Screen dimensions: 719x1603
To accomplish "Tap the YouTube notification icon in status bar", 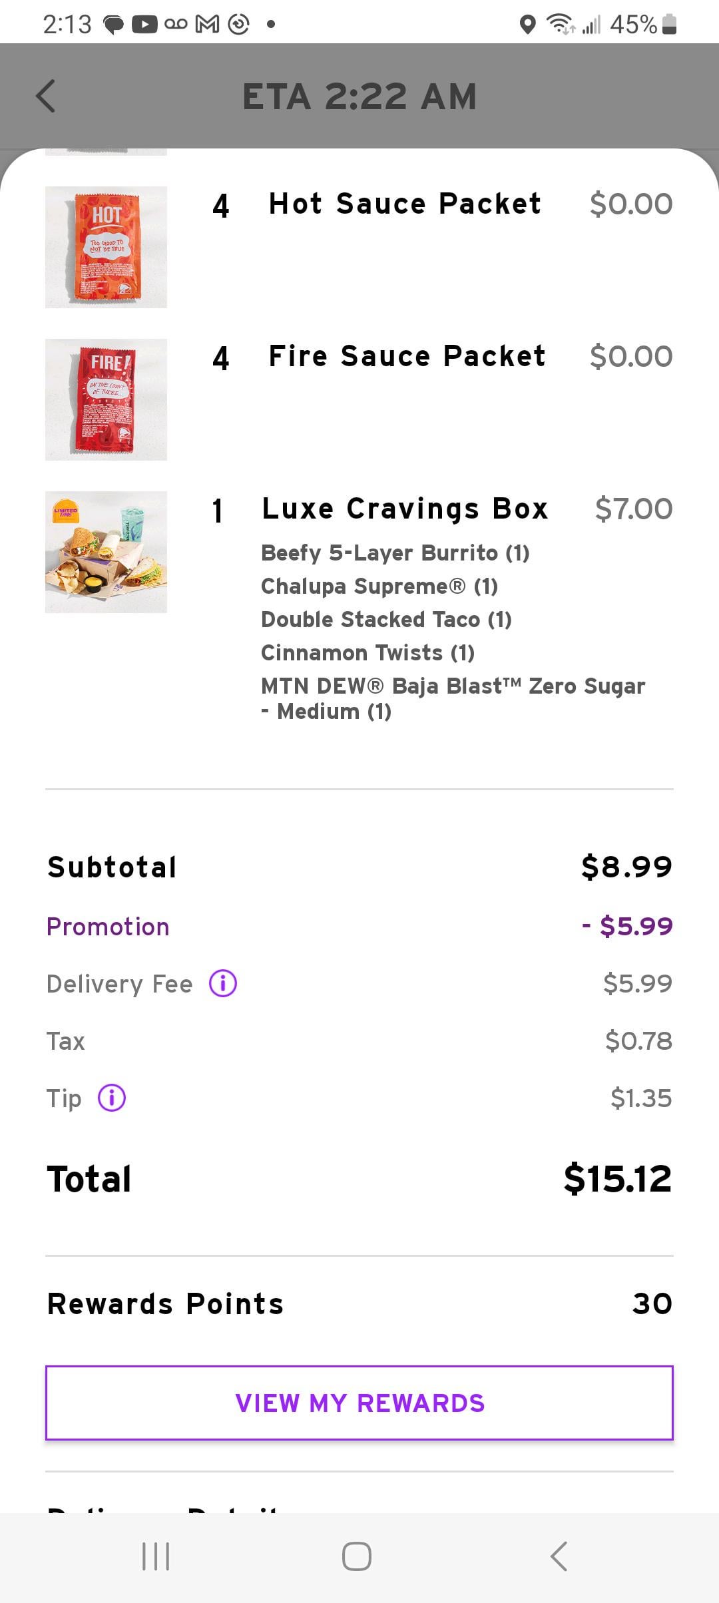I will [144, 25].
